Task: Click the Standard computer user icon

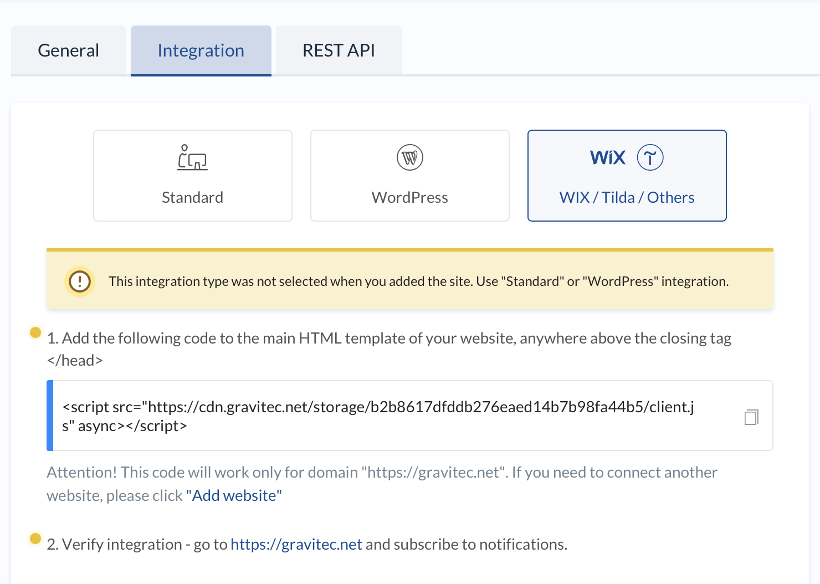Action: point(192,157)
